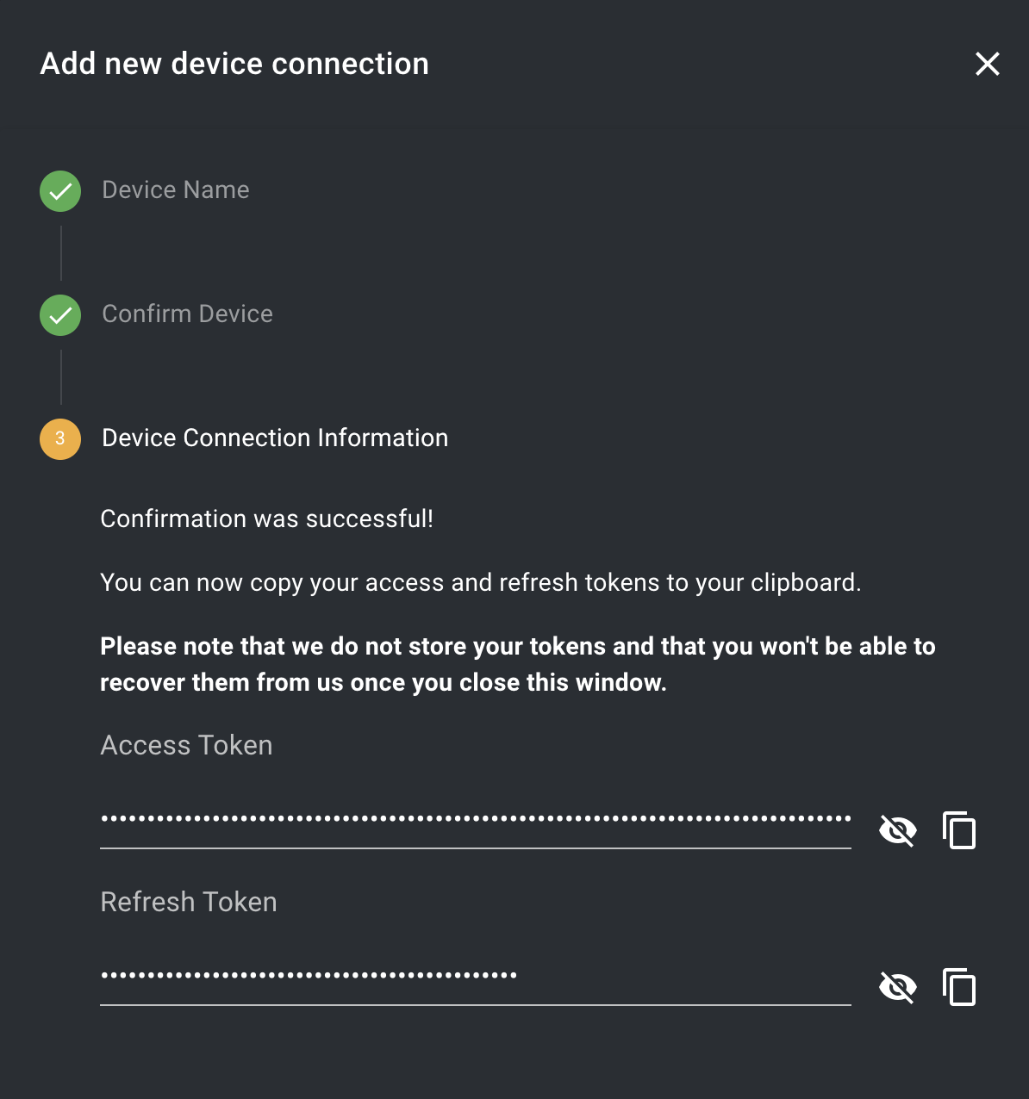Click the Refresh Token field label
The image size is (1029, 1099).
(x=189, y=903)
